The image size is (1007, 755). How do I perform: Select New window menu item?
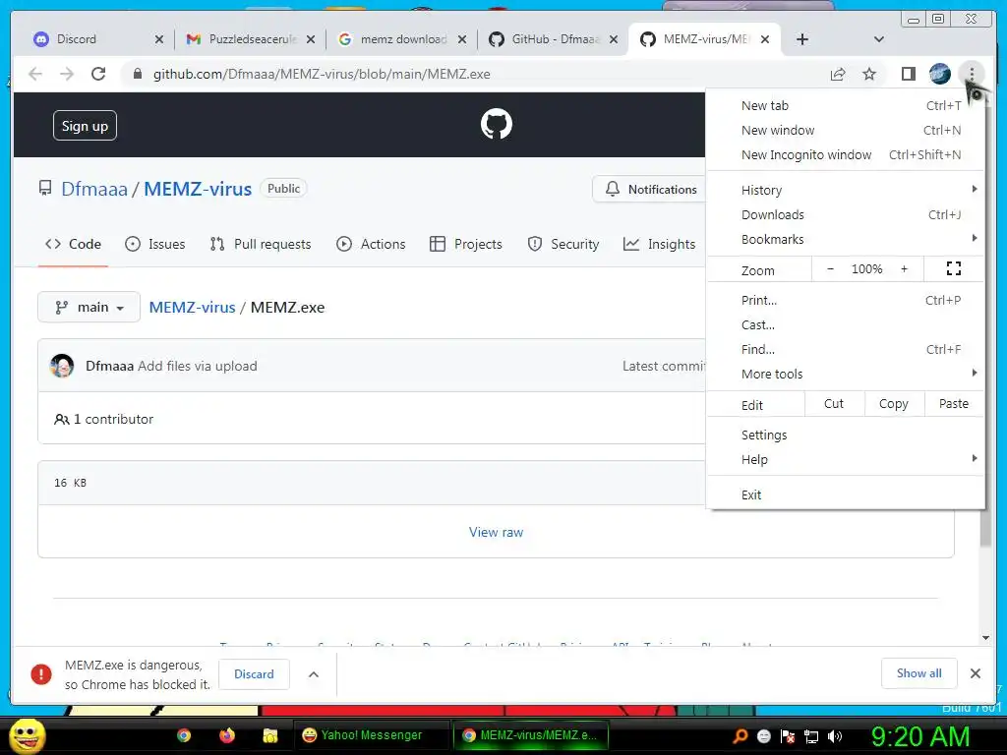point(845,131)
